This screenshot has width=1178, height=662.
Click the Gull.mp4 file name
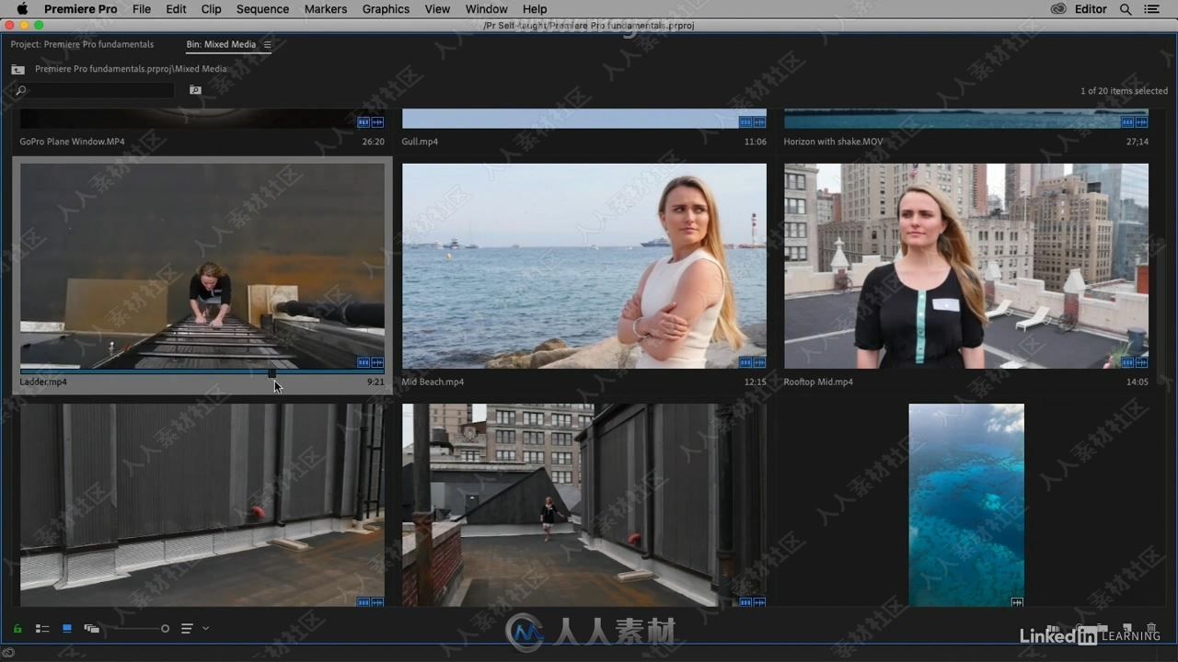pos(420,142)
